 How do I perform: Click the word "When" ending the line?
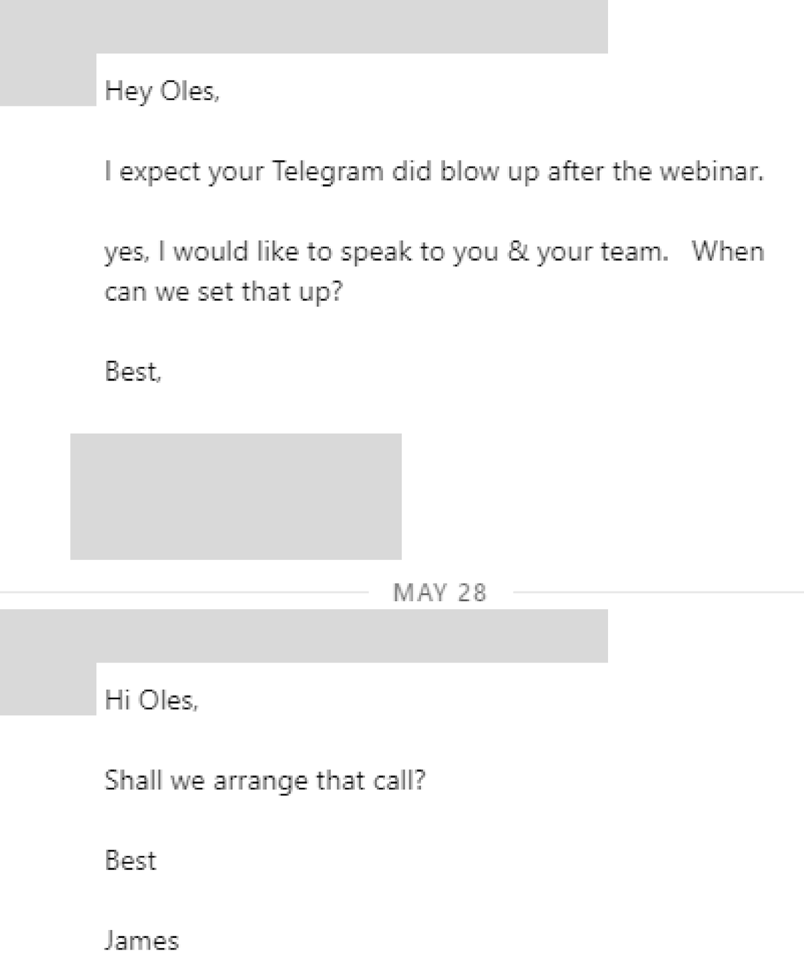(x=728, y=251)
